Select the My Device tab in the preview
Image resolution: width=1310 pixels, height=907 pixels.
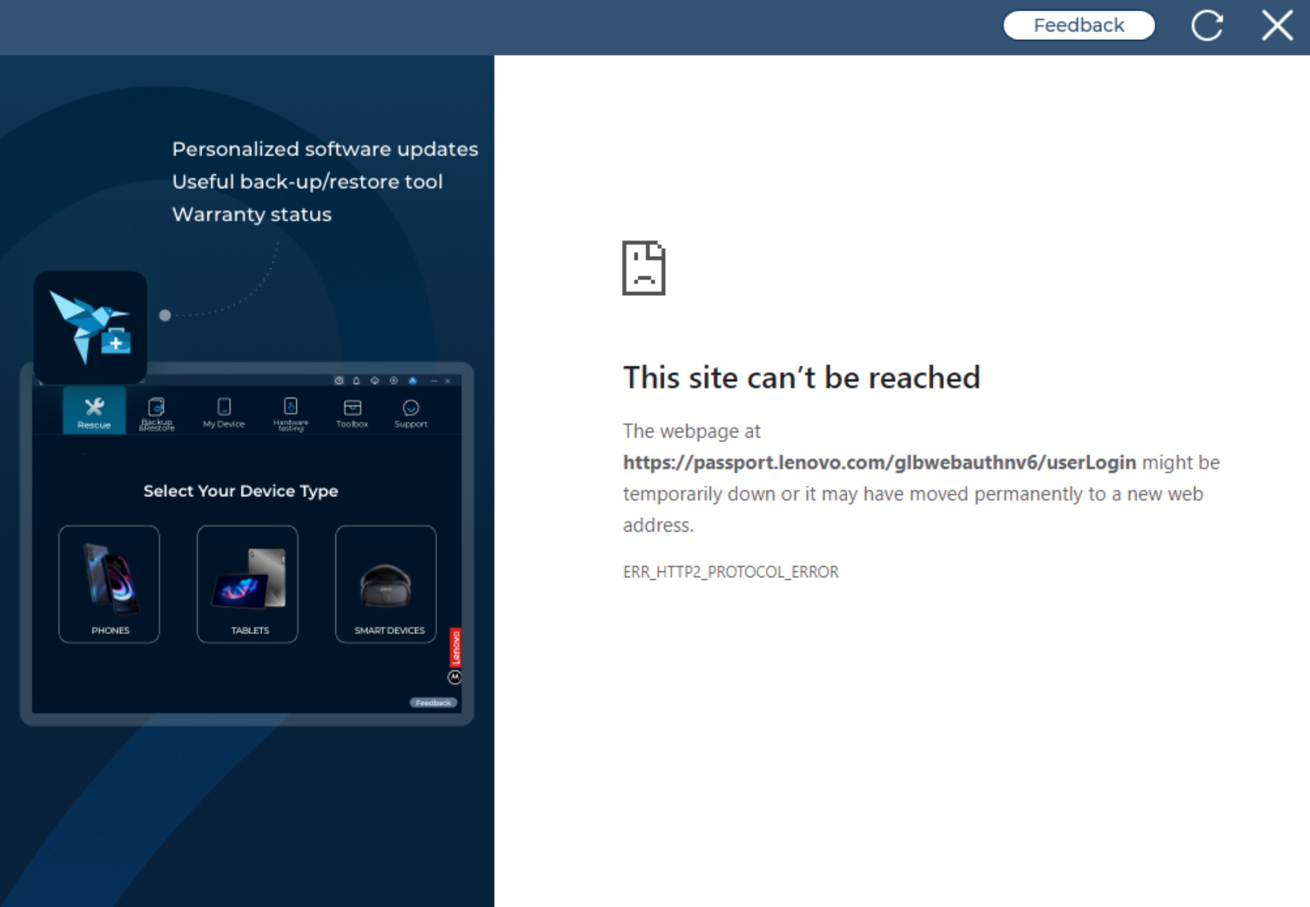click(224, 413)
